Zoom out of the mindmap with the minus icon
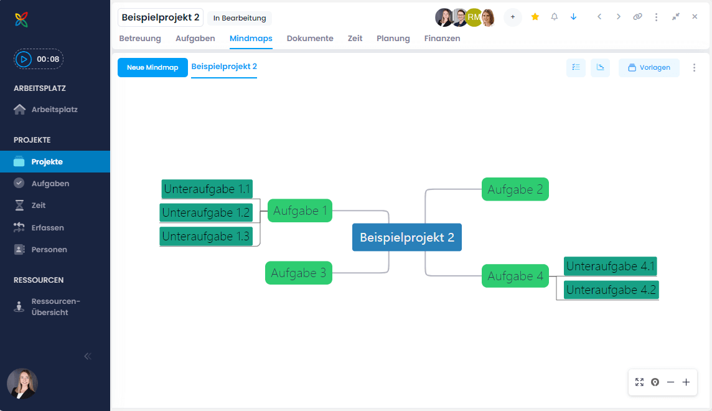This screenshot has height=411, width=712. click(670, 382)
